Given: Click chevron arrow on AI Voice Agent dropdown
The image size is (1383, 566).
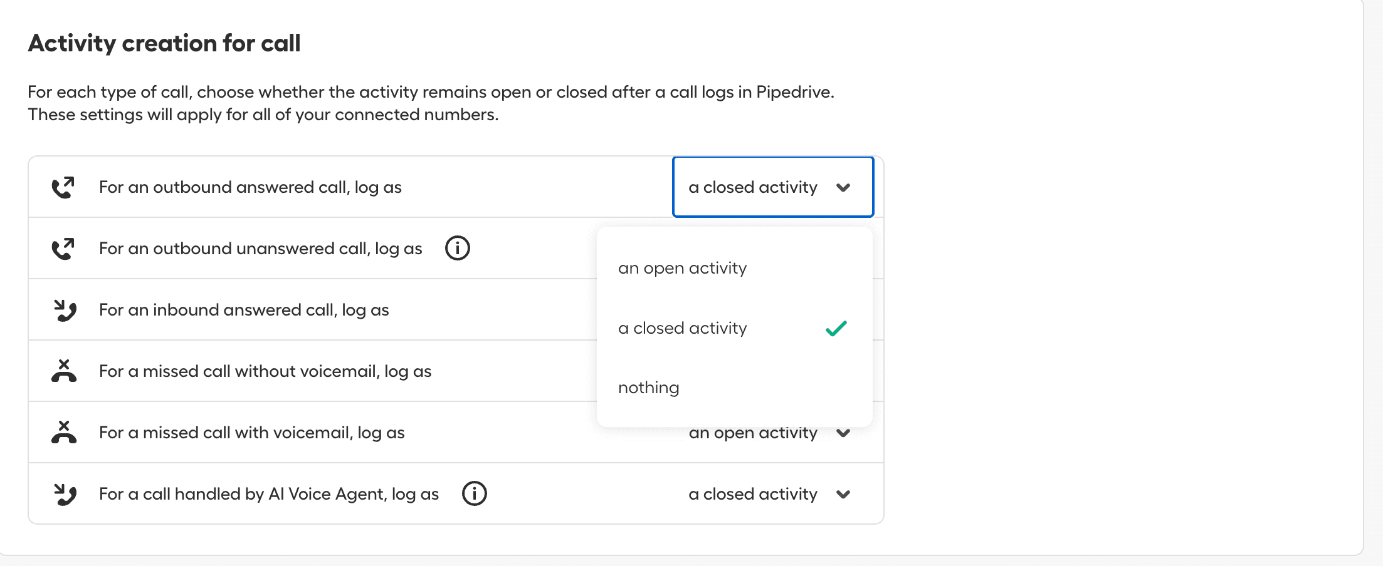Looking at the screenshot, I should pos(843,495).
